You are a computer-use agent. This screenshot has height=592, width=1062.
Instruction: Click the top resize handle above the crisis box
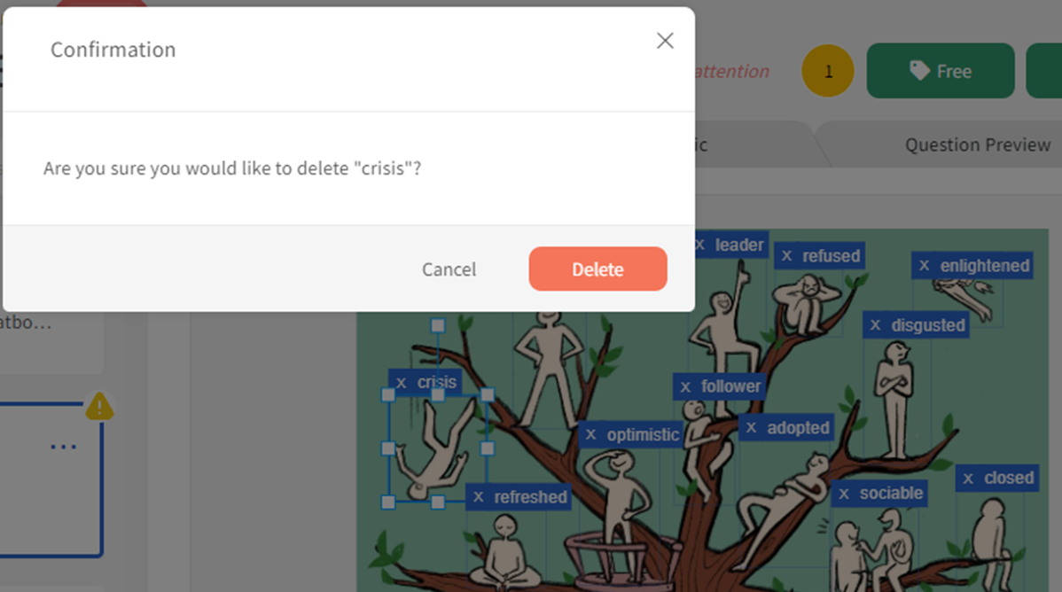438,326
